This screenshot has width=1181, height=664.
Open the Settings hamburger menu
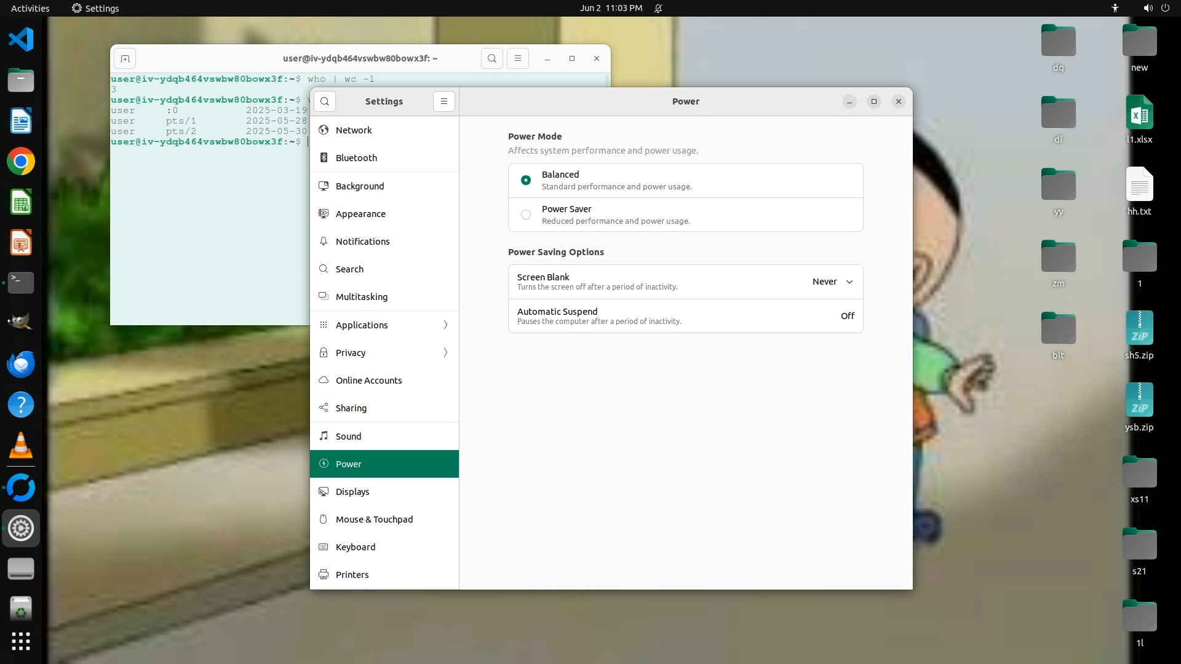pyautogui.click(x=443, y=101)
